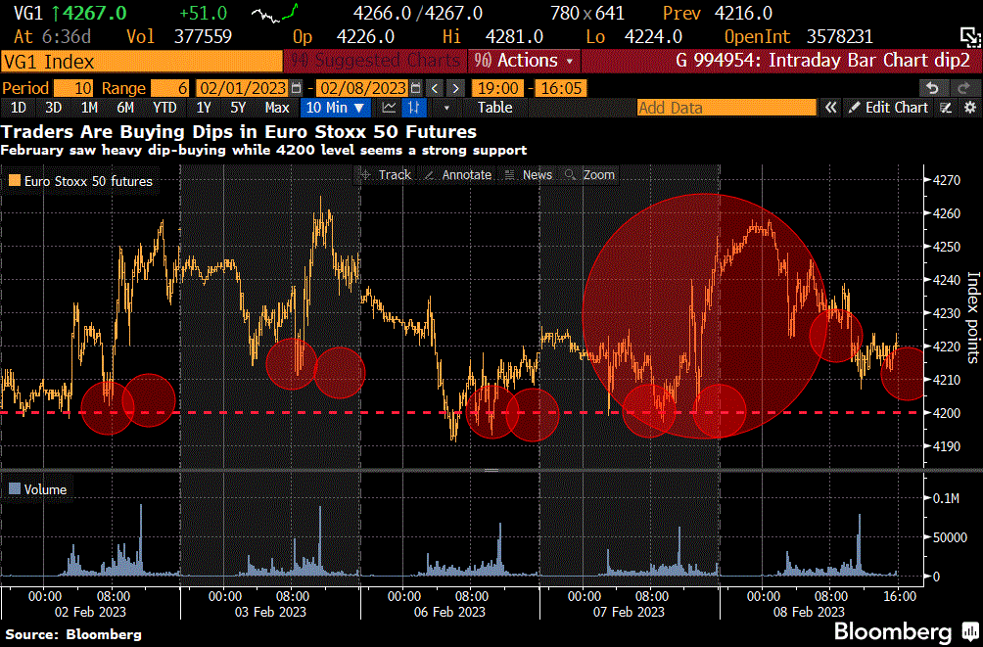Select the 5Y range tab

tap(238, 108)
